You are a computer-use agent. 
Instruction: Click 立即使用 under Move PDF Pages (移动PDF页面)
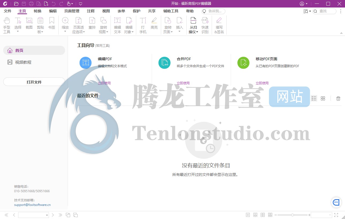click(262, 83)
